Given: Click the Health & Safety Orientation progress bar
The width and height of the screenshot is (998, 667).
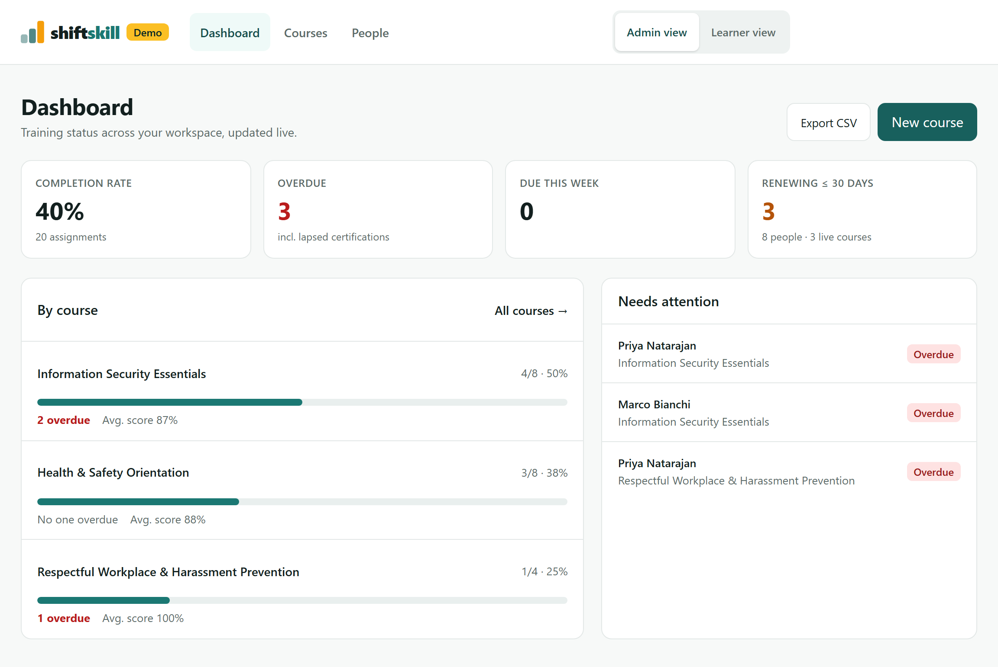Looking at the screenshot, I should tap(302, 502).
